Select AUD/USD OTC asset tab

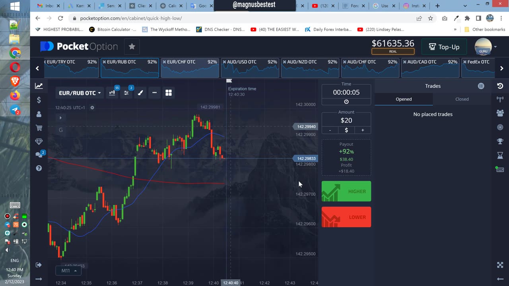pos(250,68)
